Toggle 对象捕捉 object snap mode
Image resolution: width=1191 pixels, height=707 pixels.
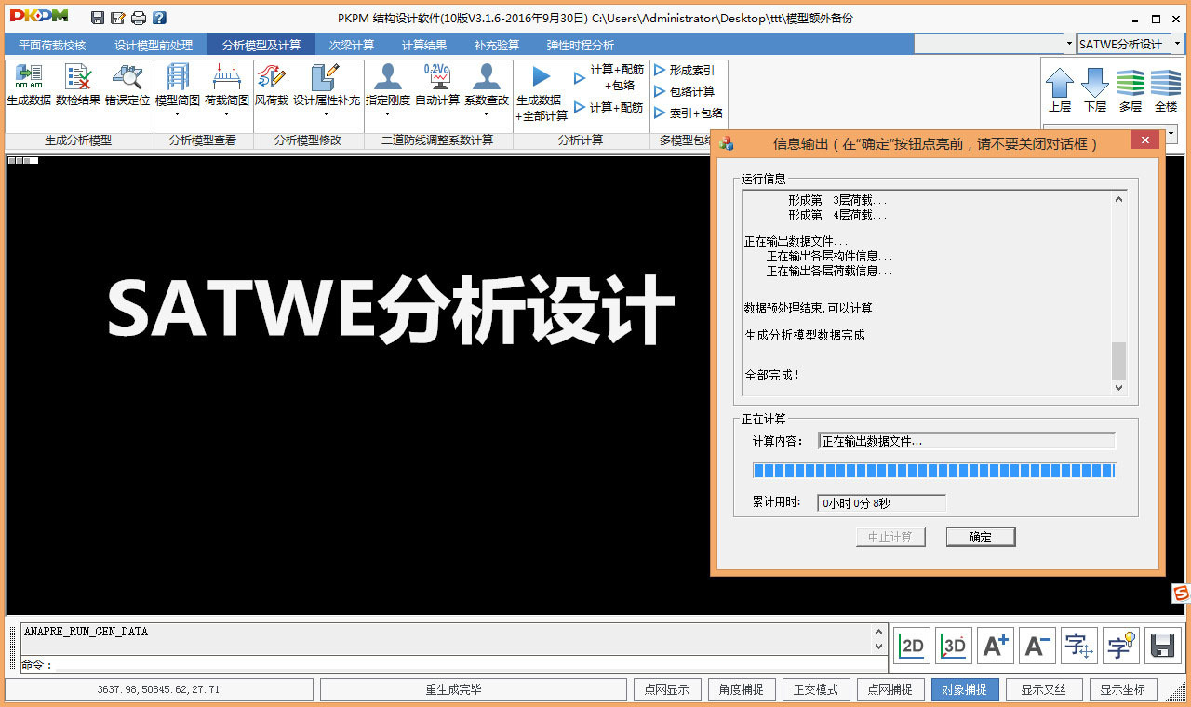(965, 689)
